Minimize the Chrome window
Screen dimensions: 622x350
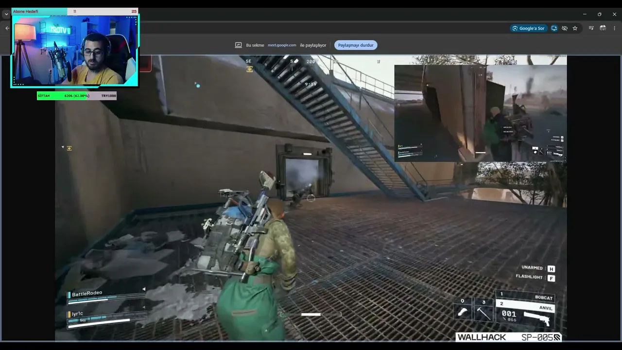point(585,15)
